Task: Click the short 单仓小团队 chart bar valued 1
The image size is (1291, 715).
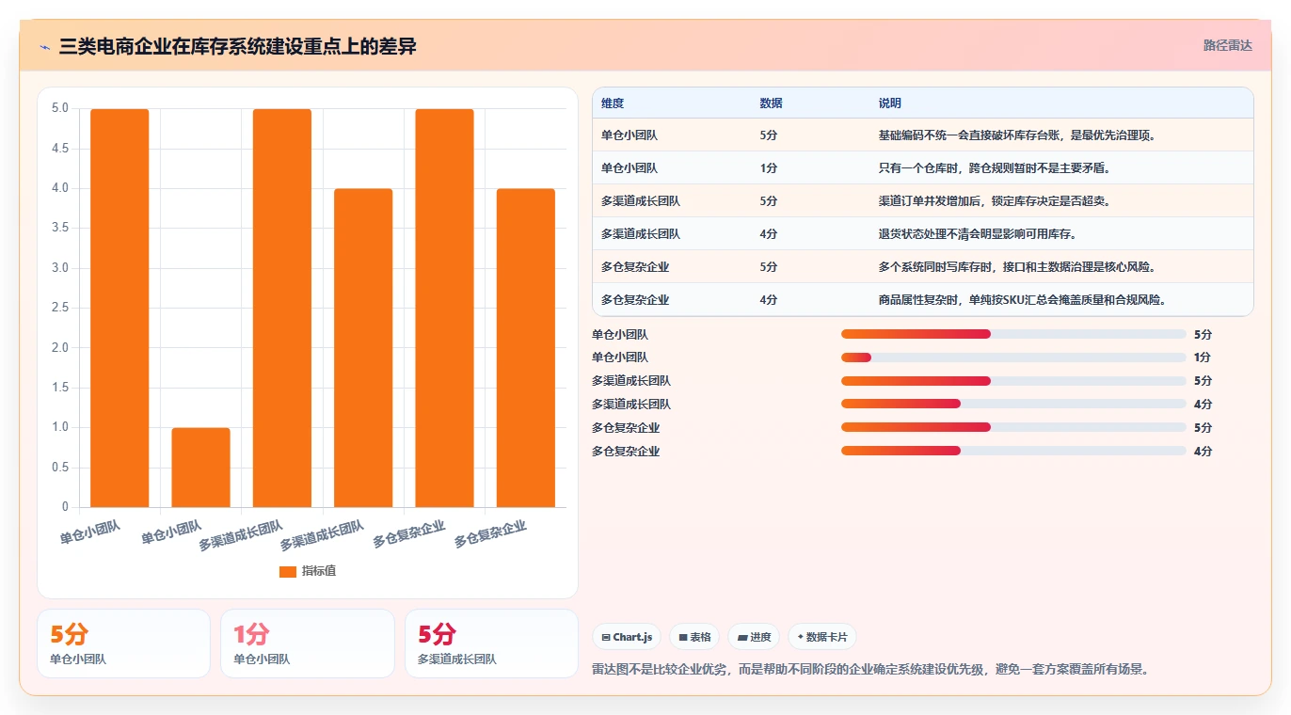Action: 200,468
